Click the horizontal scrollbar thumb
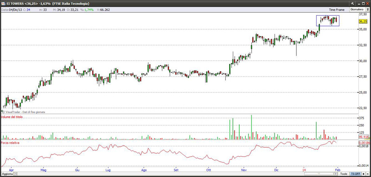Screen dimensions: 371x177 319,174
